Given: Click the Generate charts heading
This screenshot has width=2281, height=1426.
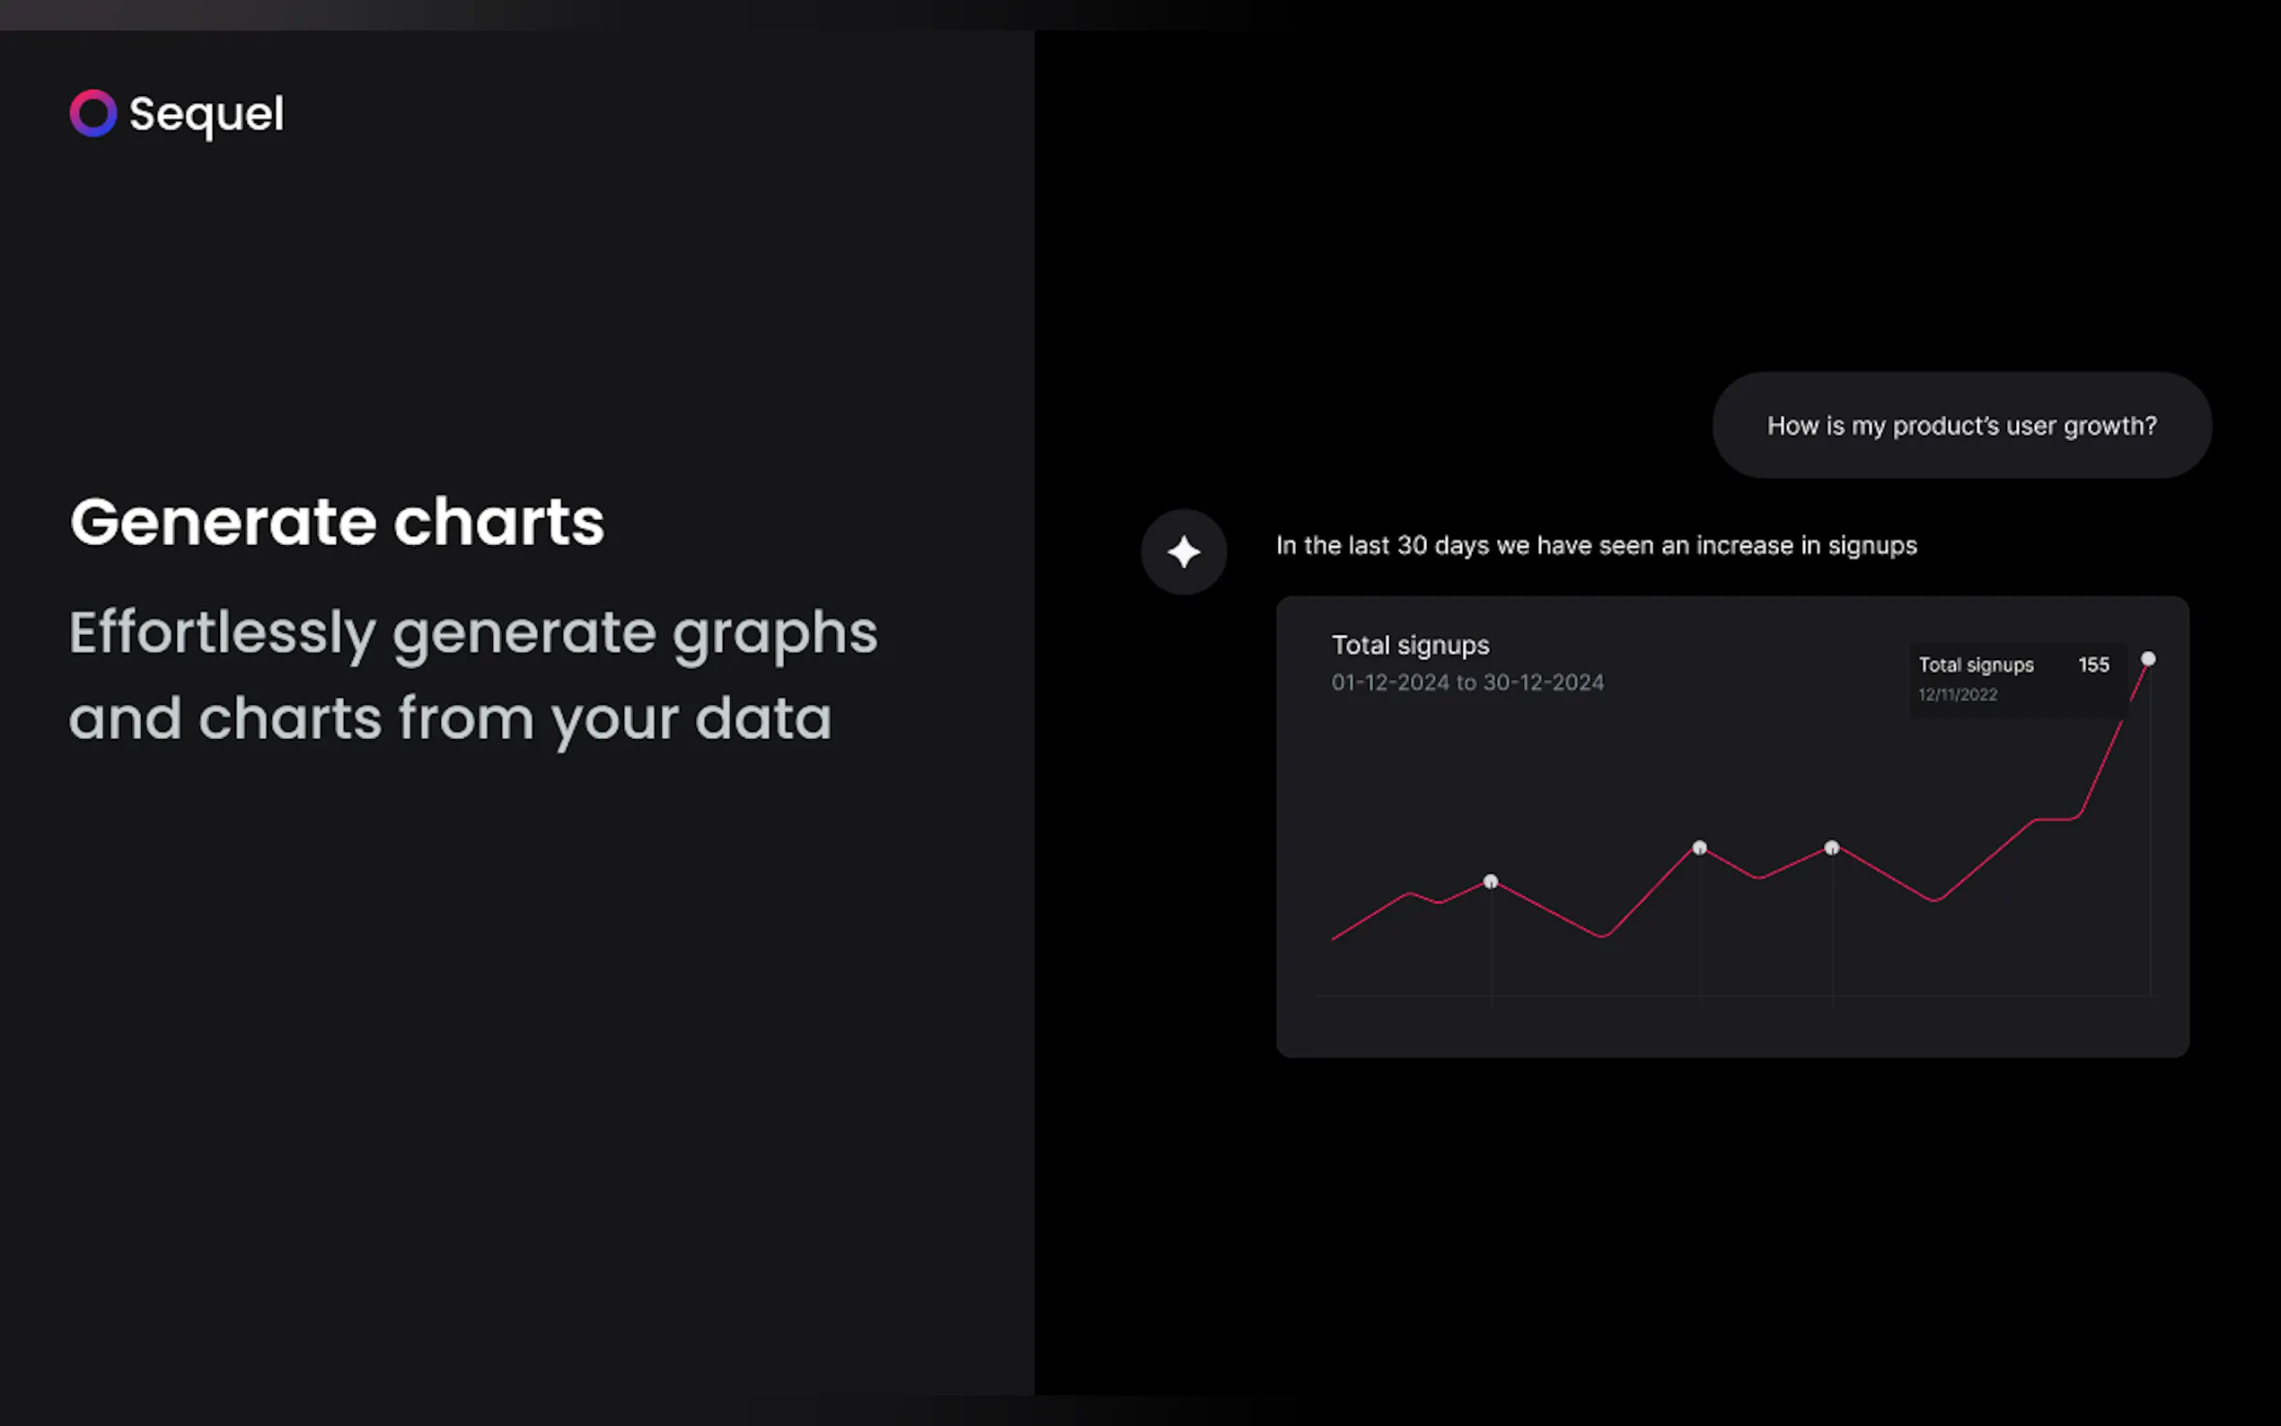Looking at the screenshot, I should [x=337, y=522].
